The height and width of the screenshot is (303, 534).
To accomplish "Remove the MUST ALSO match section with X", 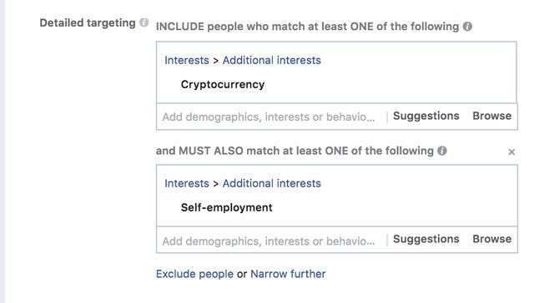I will [x=511, y=151].
